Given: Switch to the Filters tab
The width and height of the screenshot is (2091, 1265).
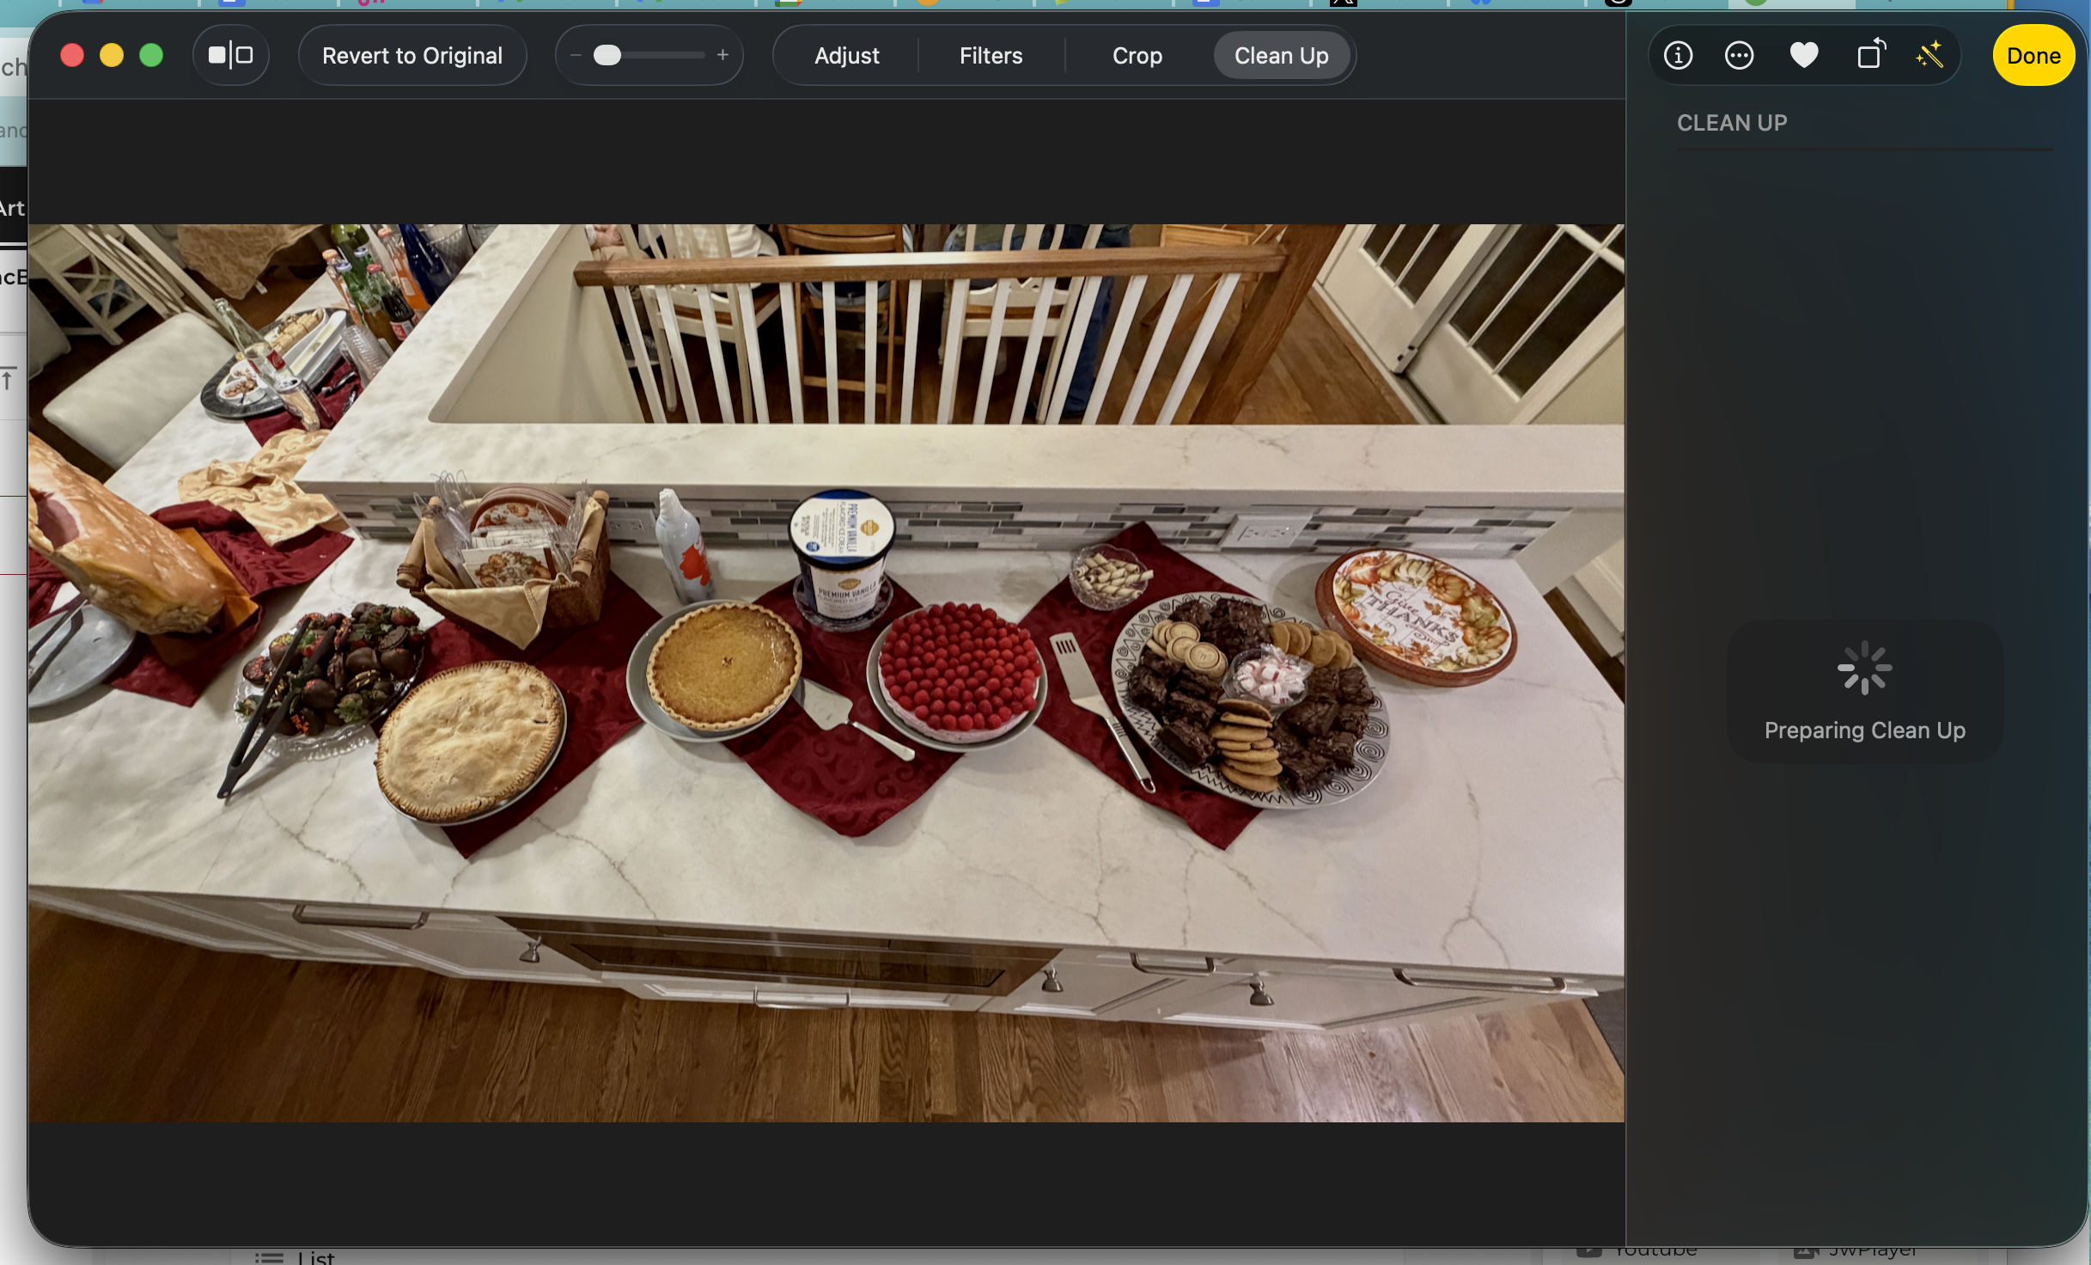Looking at the screenshot, I should coord(991,56).
